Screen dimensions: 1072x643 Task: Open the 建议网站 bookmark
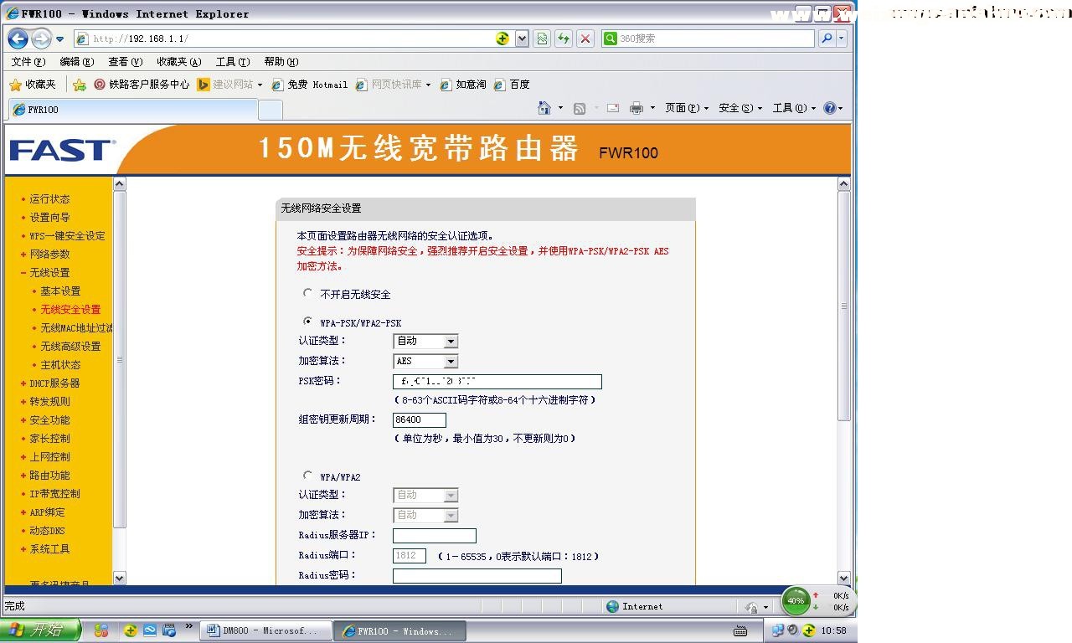click(x=229, y=85)
